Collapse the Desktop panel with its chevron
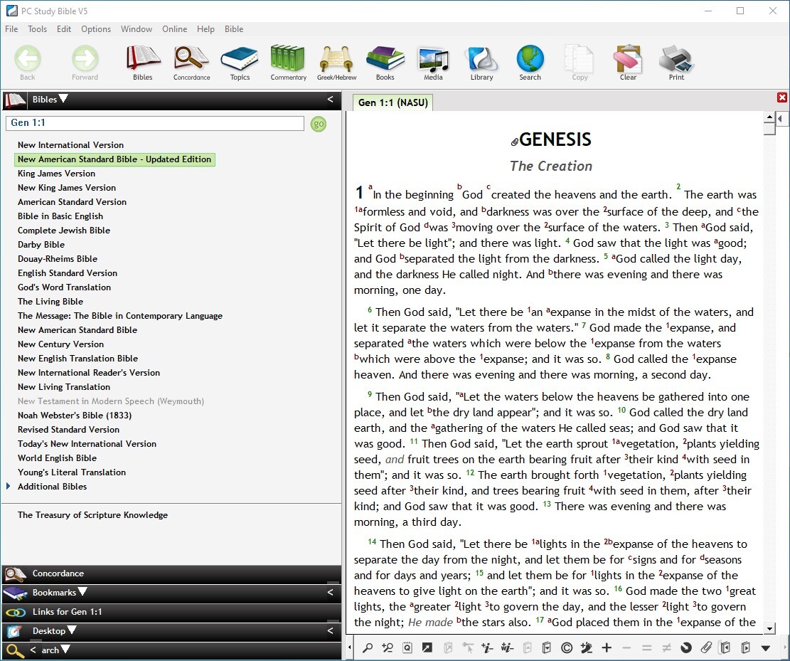790x661 pixels. click(x=330, y=630)
